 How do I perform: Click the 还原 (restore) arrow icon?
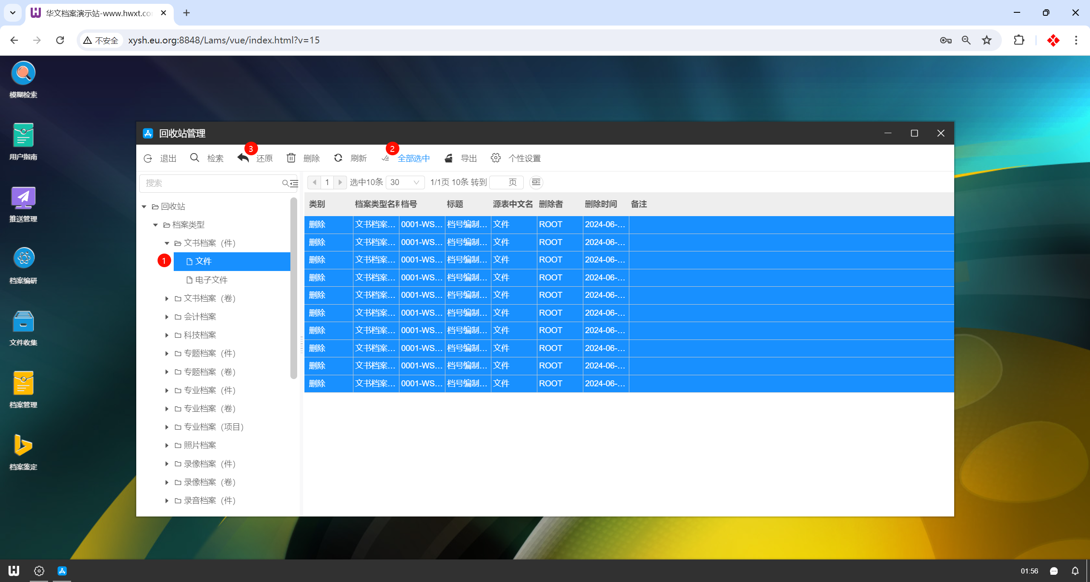[x=243, y=158]
